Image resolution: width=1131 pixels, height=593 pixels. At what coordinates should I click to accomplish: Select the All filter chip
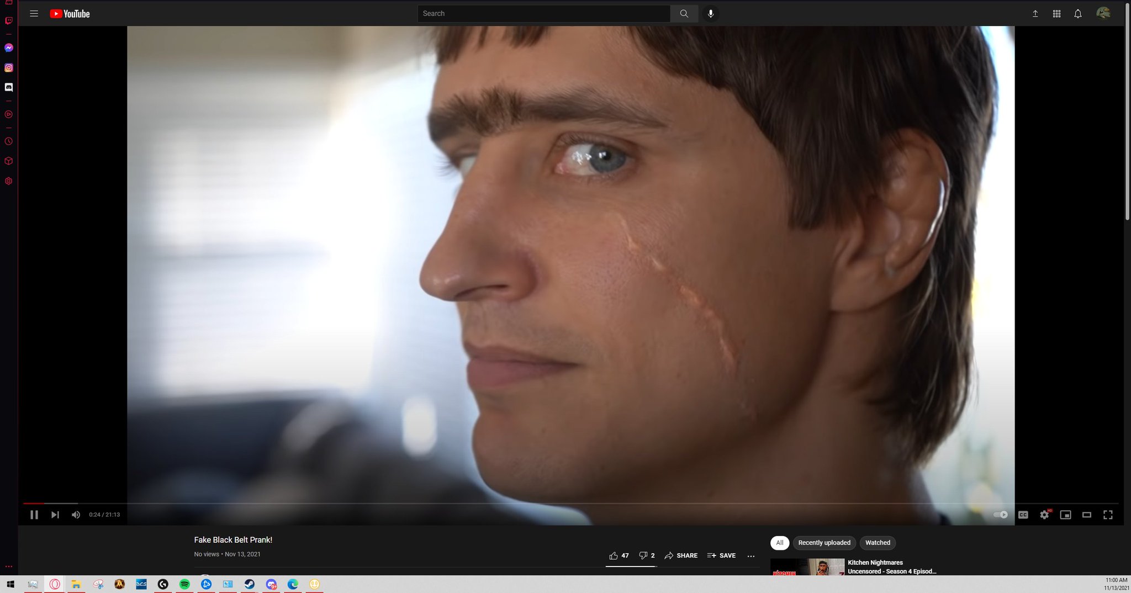tap(780, 543)
